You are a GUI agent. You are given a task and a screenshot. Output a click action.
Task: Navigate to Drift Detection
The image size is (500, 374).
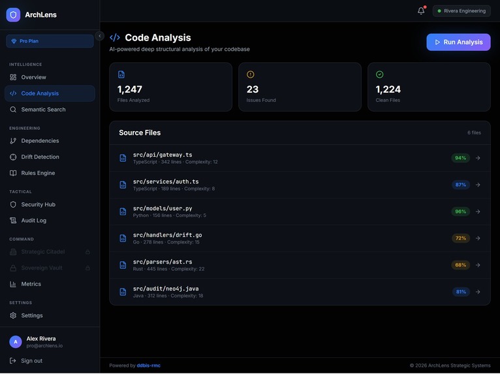click(50, 157)
